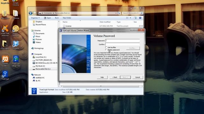
Task: Click New folder in Explorer toolbar
Action: [67, 18]
